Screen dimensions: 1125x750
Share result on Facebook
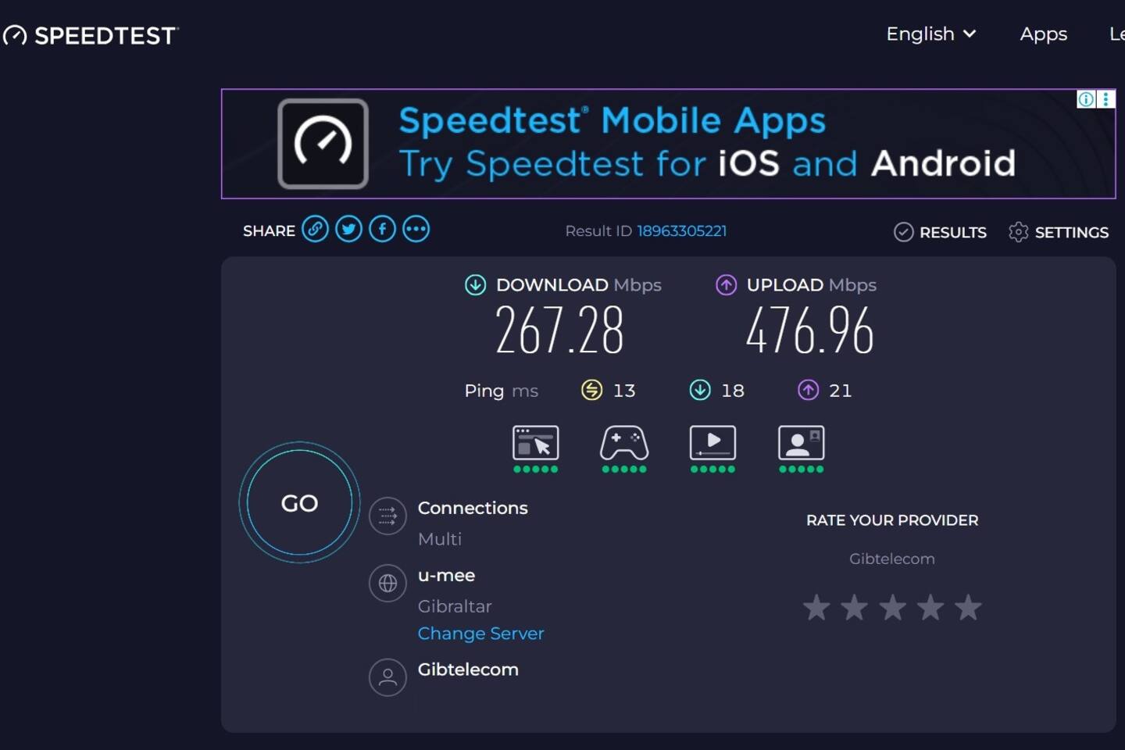tap(382, 230)
